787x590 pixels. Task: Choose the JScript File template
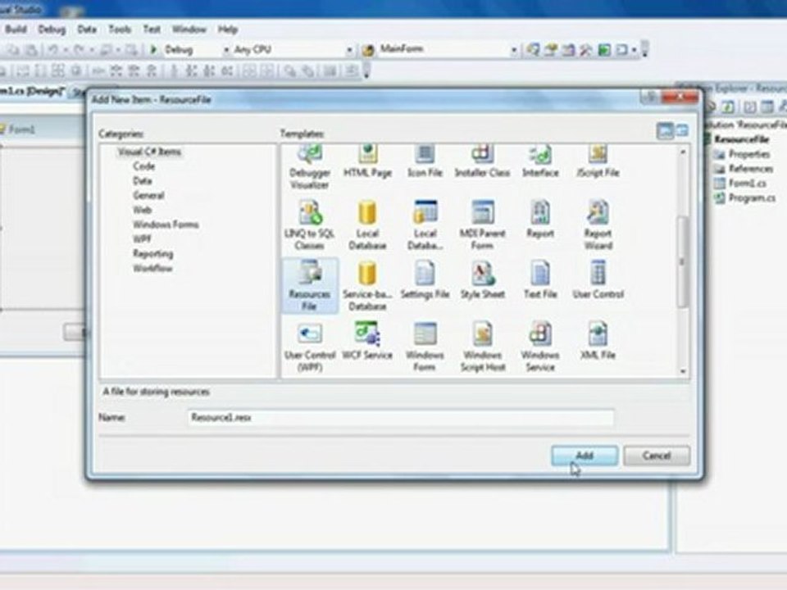tap(598, 162)
